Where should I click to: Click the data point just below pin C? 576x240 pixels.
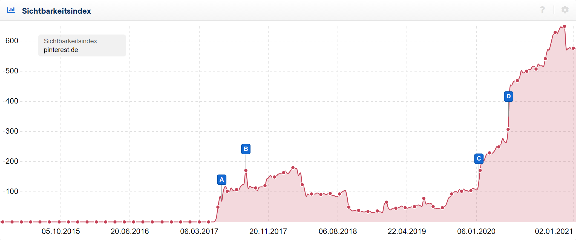(480, 170)
